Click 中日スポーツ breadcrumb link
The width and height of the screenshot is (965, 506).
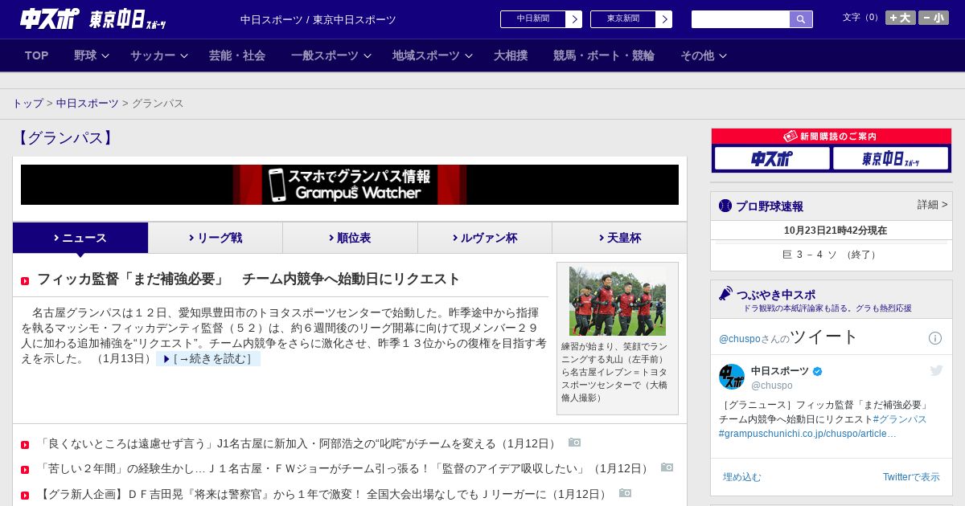88,104
